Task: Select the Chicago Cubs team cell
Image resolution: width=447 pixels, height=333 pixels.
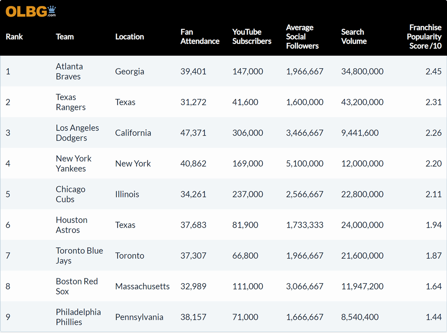Action: click(x=70, y=194)
